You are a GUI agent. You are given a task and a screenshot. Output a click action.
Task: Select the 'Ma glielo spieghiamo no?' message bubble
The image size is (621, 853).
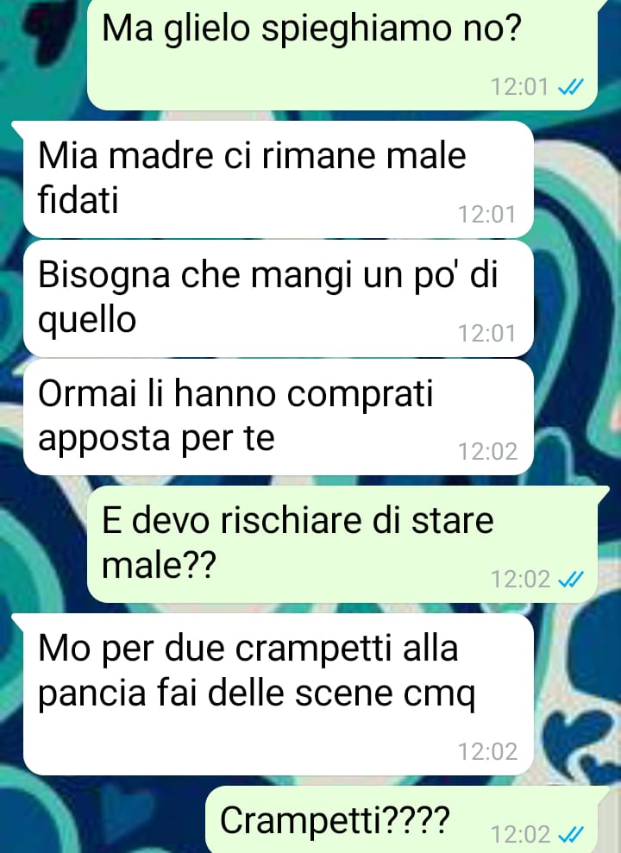pyautogui.click(x=342, y=54)
